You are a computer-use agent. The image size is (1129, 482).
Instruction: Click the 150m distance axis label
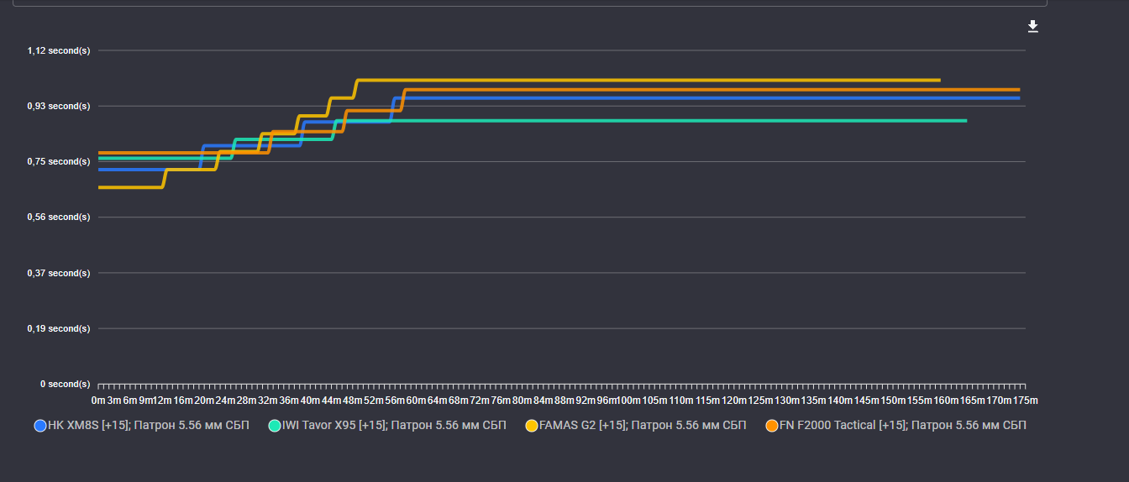(x=893, y=400)
